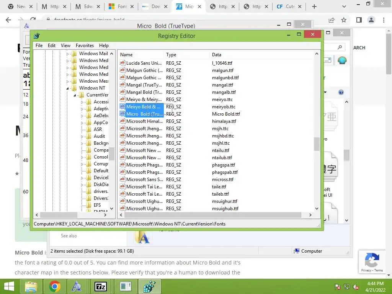Click the Micro Bold.ttf data cell

coord(226,114)
